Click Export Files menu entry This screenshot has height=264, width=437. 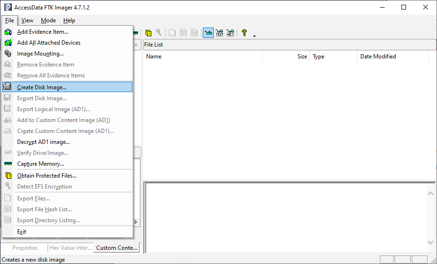tap(67, 198)
